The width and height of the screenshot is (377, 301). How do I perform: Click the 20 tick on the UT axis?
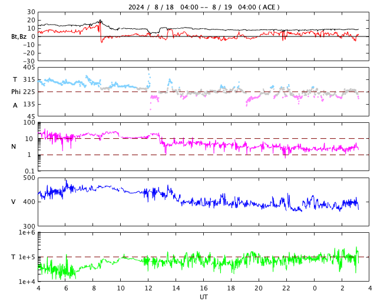[259, 288]
